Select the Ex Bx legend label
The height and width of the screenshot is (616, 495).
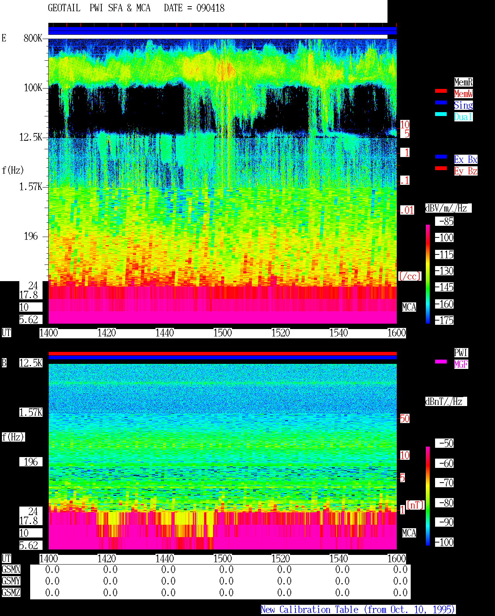466,159
